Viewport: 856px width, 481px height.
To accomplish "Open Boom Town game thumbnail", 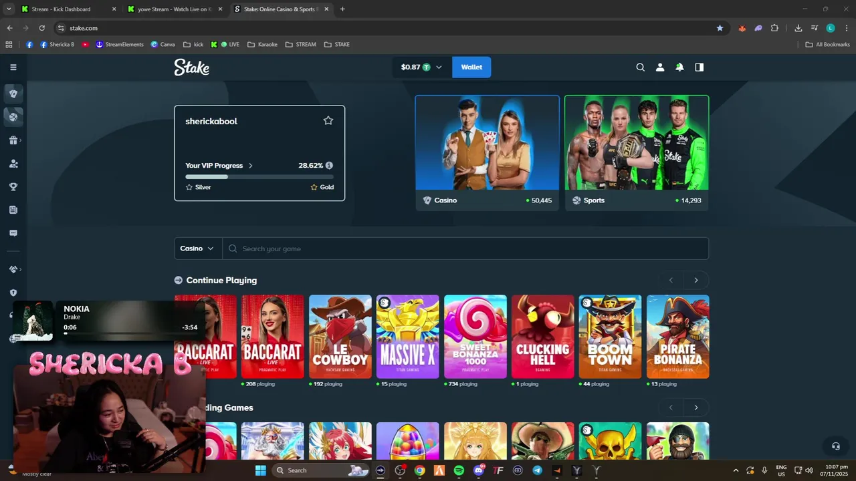I will [x=610, y=337].
